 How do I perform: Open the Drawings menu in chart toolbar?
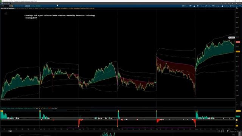216,6
